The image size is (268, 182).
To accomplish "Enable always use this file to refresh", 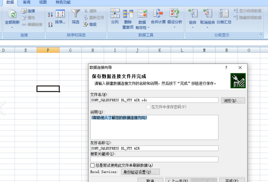I will (x=92, y=166).
